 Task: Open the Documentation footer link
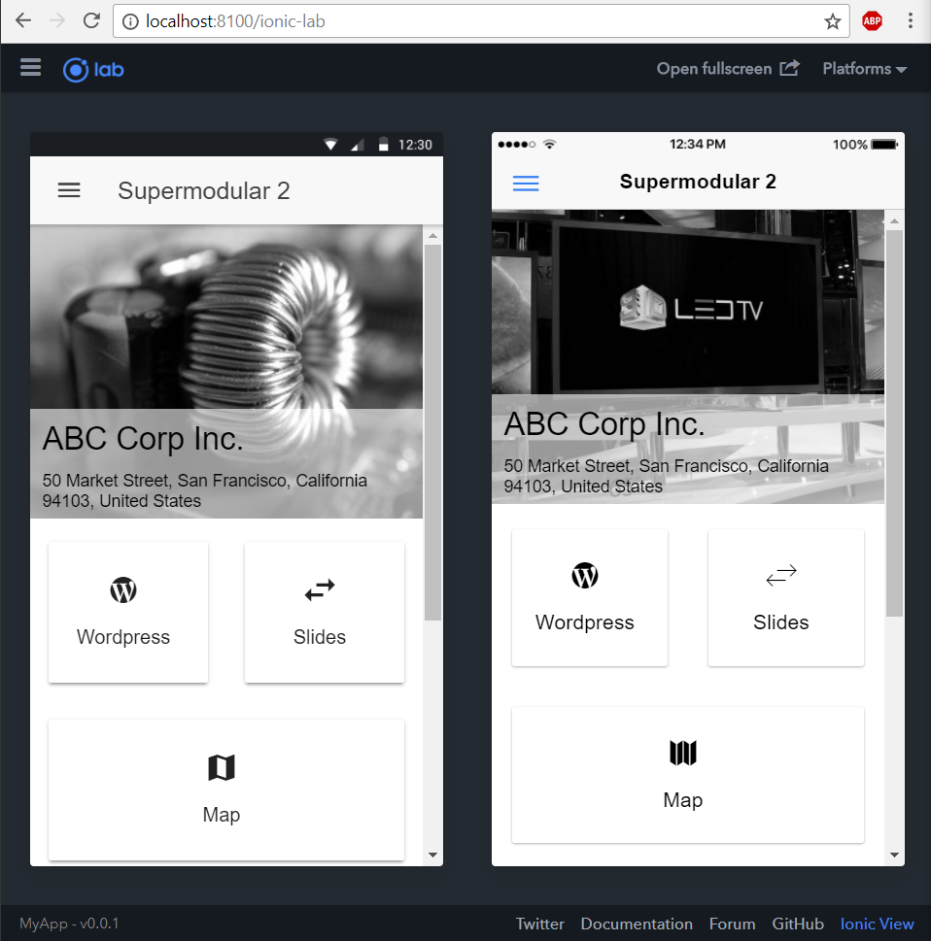(x=637, y=924)
